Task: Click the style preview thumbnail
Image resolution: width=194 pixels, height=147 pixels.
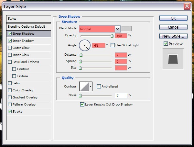Action: click(x=173, y=59)
